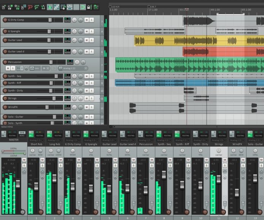The image size is (264, 220).
Task: Open the trim envelope icon on Long Rvb strip
Action: (x=60, y=171)
